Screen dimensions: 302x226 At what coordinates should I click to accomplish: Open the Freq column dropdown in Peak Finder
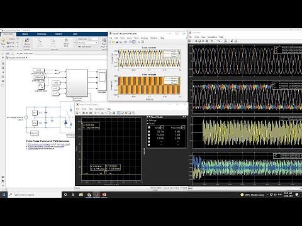(x=183, y=127)
